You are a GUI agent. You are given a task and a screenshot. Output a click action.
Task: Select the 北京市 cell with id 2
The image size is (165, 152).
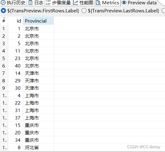coord(38,36)
